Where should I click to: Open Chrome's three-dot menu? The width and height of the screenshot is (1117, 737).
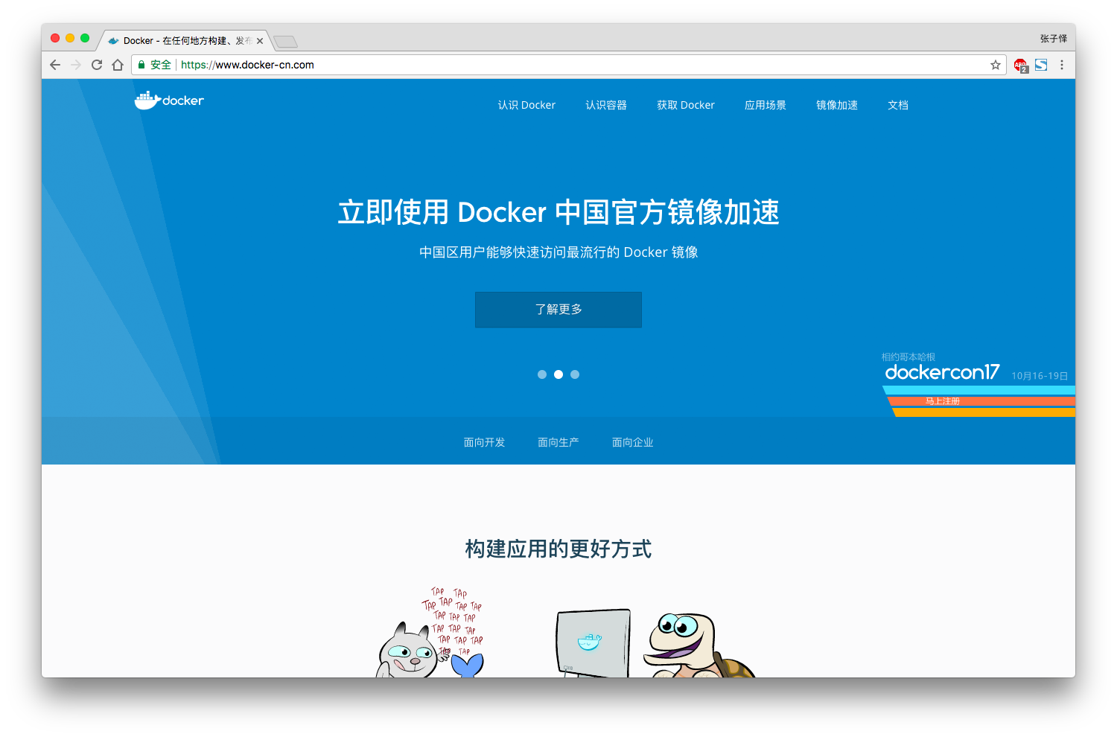pyautogui.click(x=1062, y=65)
